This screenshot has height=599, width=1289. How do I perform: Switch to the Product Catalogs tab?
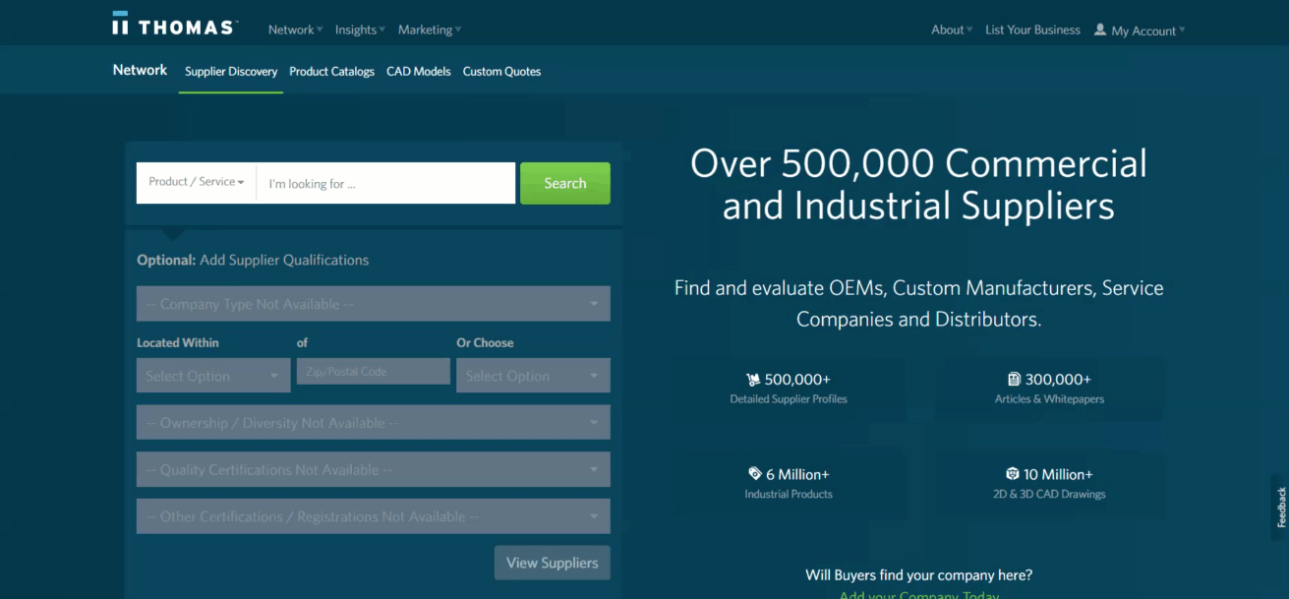click(332, 72)
